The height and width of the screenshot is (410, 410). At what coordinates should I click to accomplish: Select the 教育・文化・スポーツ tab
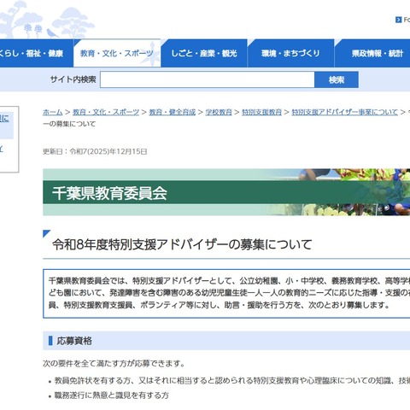[x=117, y=53]
